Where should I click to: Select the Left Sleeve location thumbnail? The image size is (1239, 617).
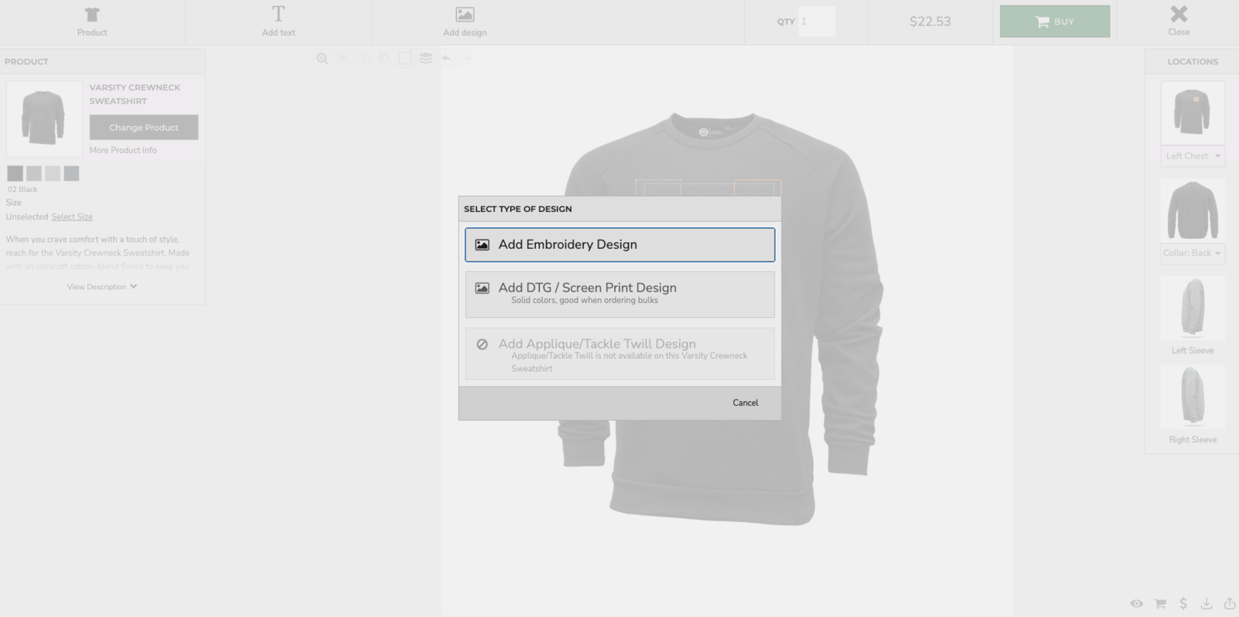click(1193, 308)
